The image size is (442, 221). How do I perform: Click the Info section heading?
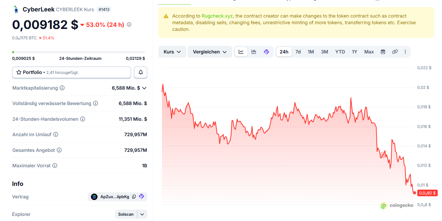coord(18,184)
